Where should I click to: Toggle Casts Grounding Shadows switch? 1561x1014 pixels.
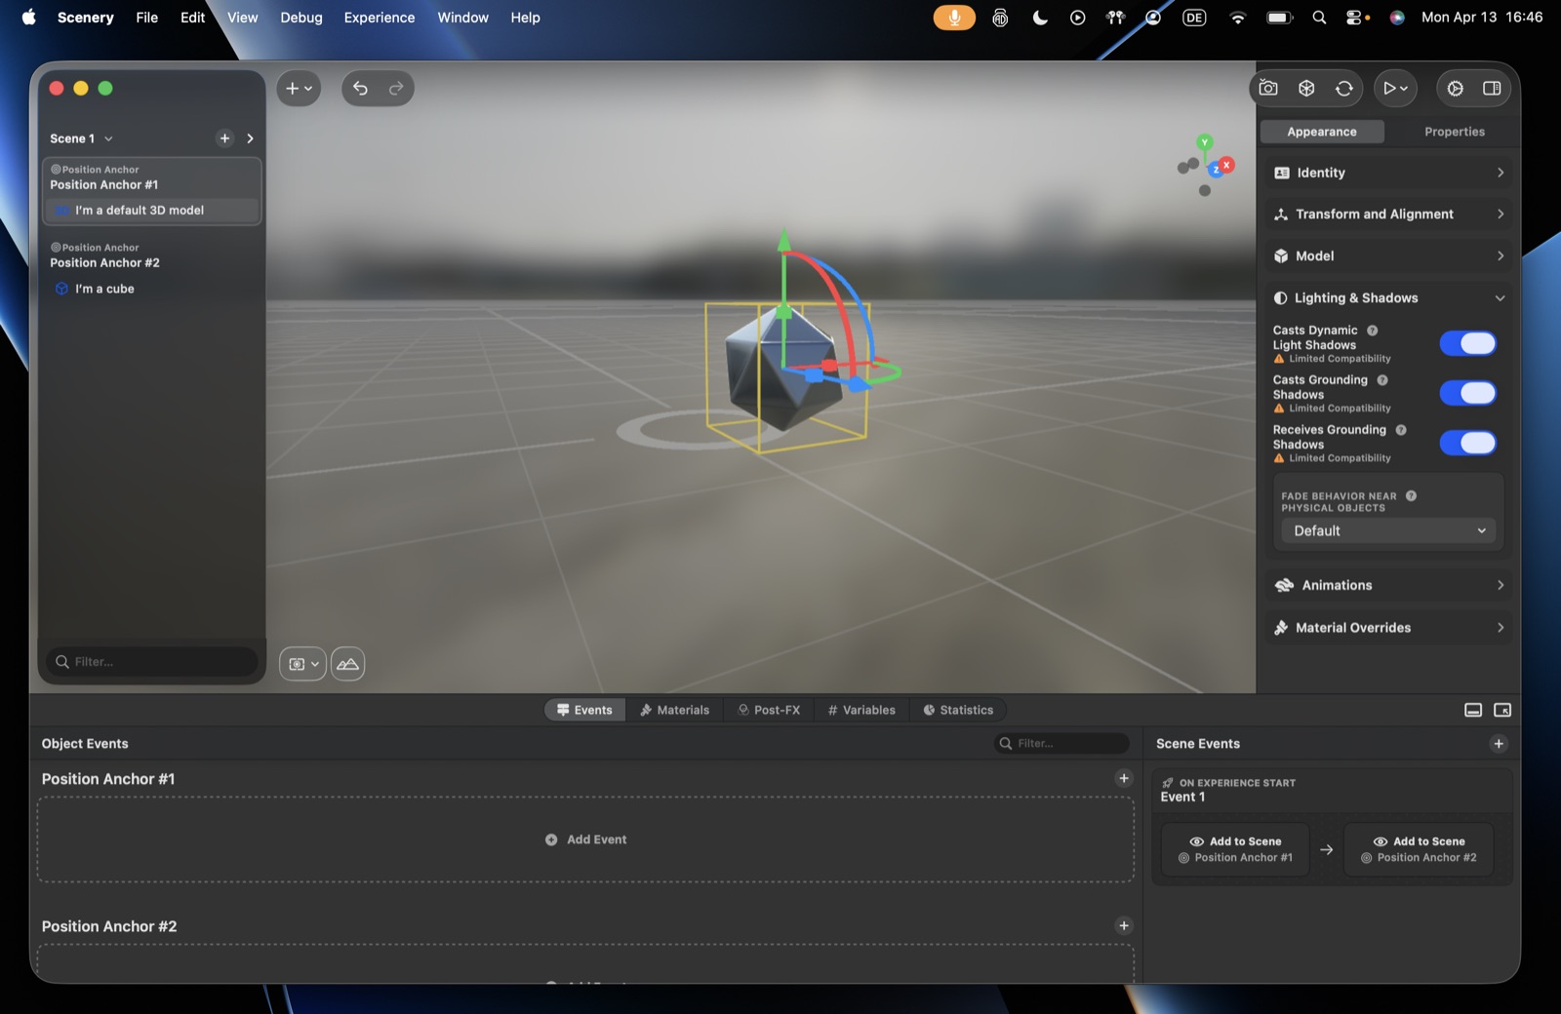coord(1468,393)
